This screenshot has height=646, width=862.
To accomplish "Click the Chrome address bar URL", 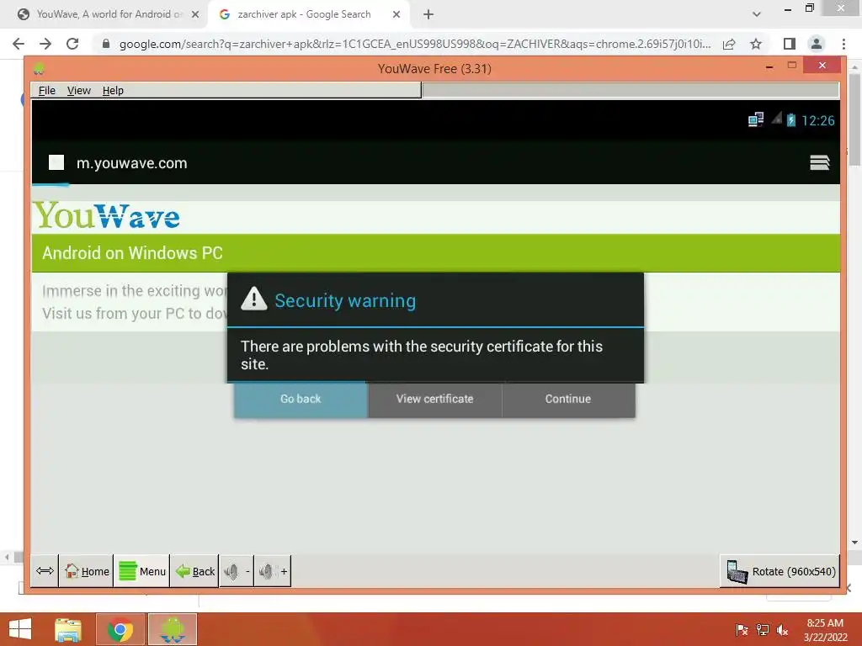I will [415, 44].
